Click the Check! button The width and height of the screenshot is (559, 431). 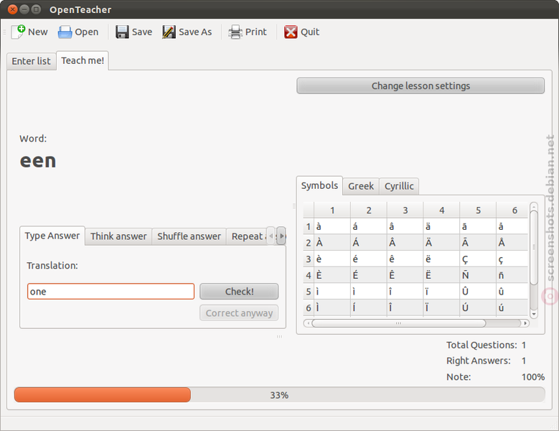(x=239, y=292)
